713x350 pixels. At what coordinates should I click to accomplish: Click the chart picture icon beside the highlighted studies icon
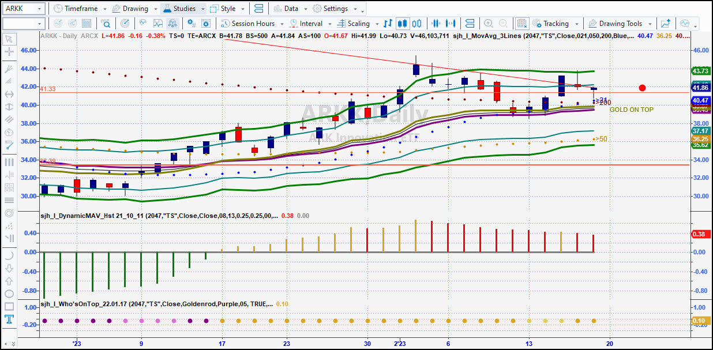tap(157, 24)
